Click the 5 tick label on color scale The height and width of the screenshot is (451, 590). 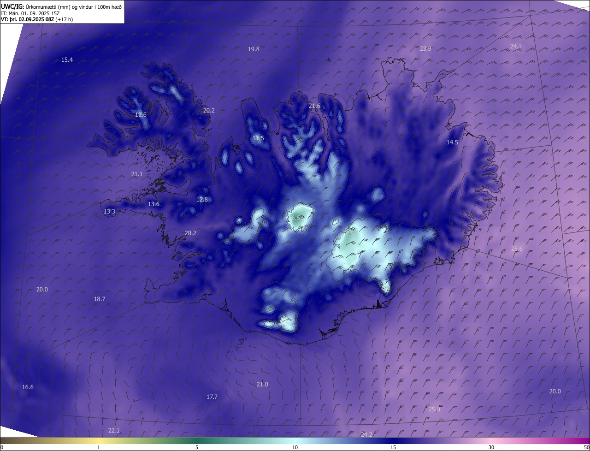coord(197,448)
